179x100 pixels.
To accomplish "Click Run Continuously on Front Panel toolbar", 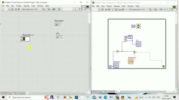I will pos(12,9).
